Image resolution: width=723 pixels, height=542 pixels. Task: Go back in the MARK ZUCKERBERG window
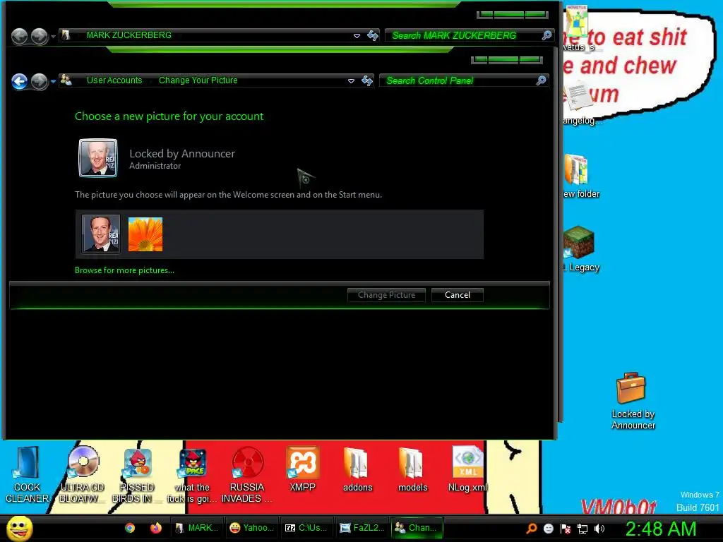[19, 37]
